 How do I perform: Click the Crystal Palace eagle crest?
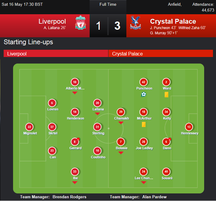point(135,22)
